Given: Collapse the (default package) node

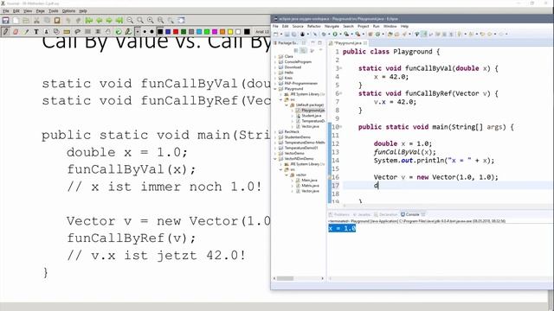Looking at the screenshot, I should (287, 105).
